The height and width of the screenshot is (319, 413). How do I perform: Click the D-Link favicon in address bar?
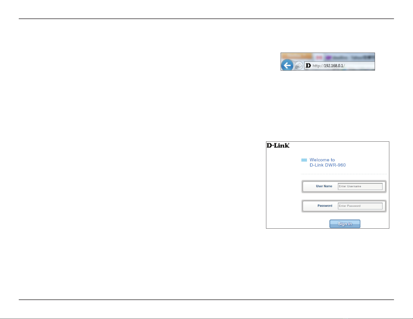pyautogui.click(x=308, y=66)
